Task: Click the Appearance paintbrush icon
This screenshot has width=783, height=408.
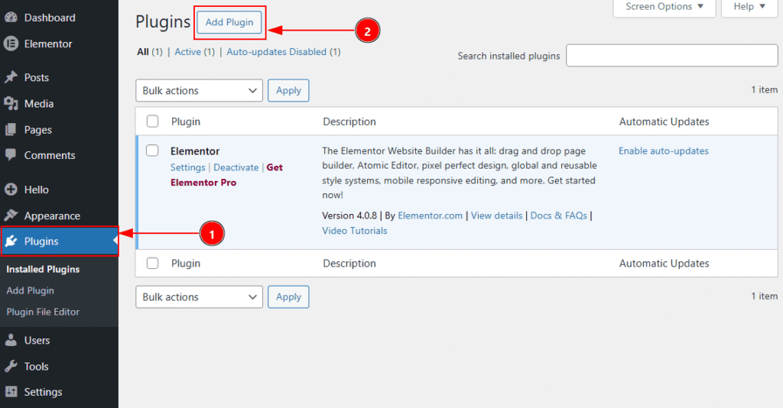Action: 11,215
